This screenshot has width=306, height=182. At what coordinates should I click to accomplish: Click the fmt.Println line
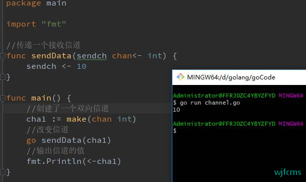pos(74,161)
